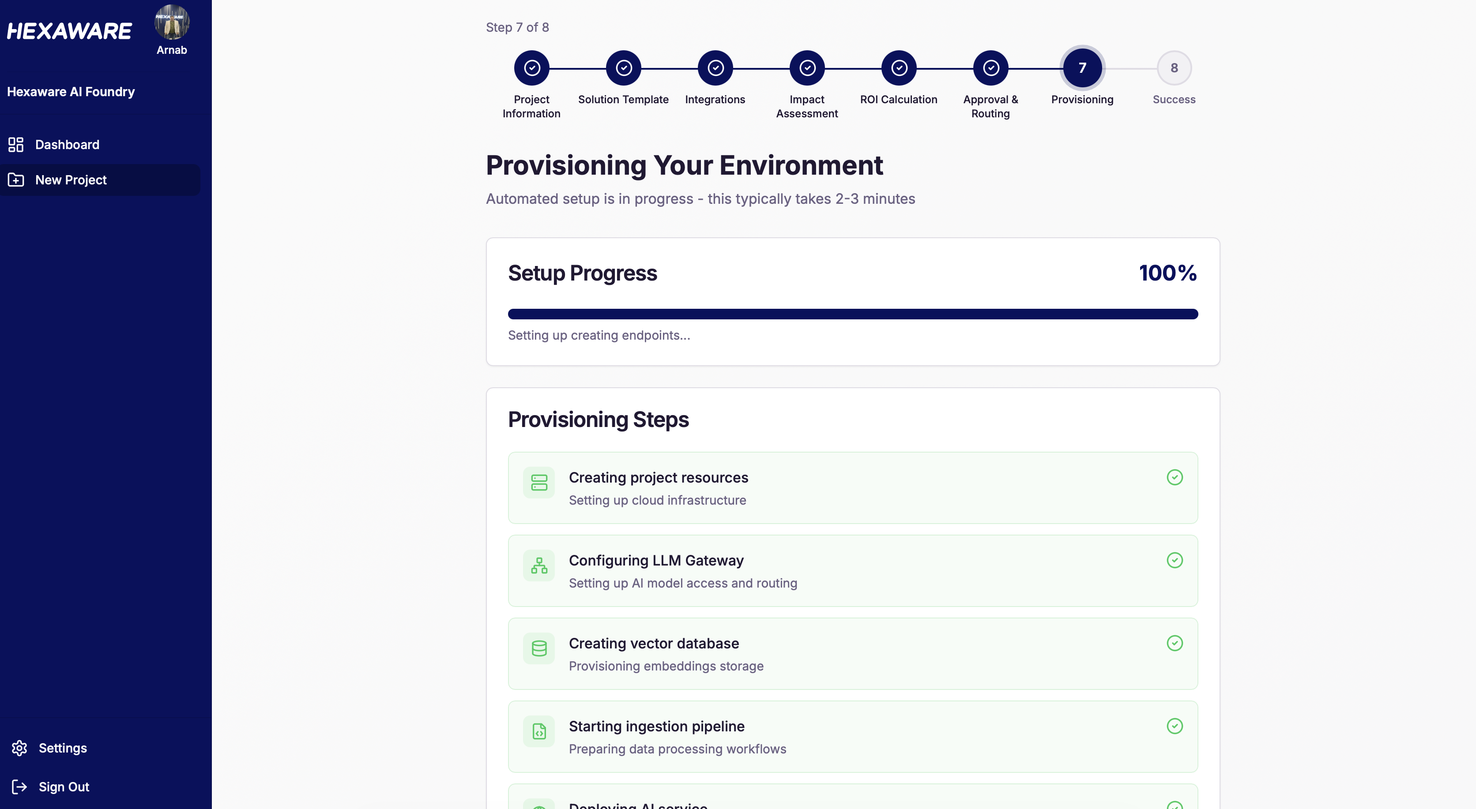Click the Sign Out arrow icon

[x=20, y=787]
